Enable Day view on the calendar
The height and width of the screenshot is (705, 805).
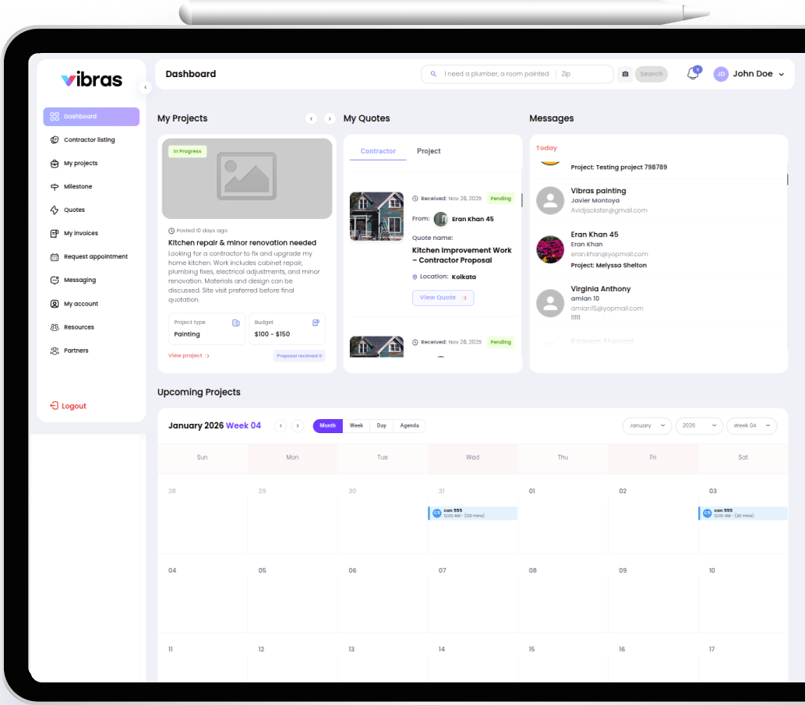pyautogui.click(x=381, y=426)
